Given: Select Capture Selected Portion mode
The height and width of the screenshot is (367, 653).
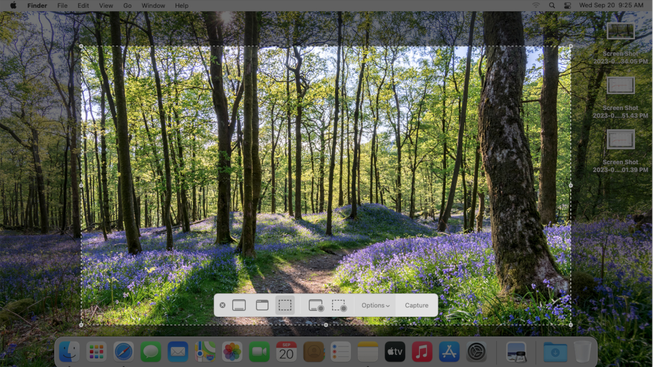Looking at the screenshot, I should tap(285, 305).
